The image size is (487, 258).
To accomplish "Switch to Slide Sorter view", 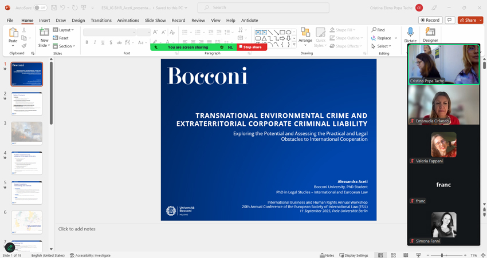I will coord(393,255).
